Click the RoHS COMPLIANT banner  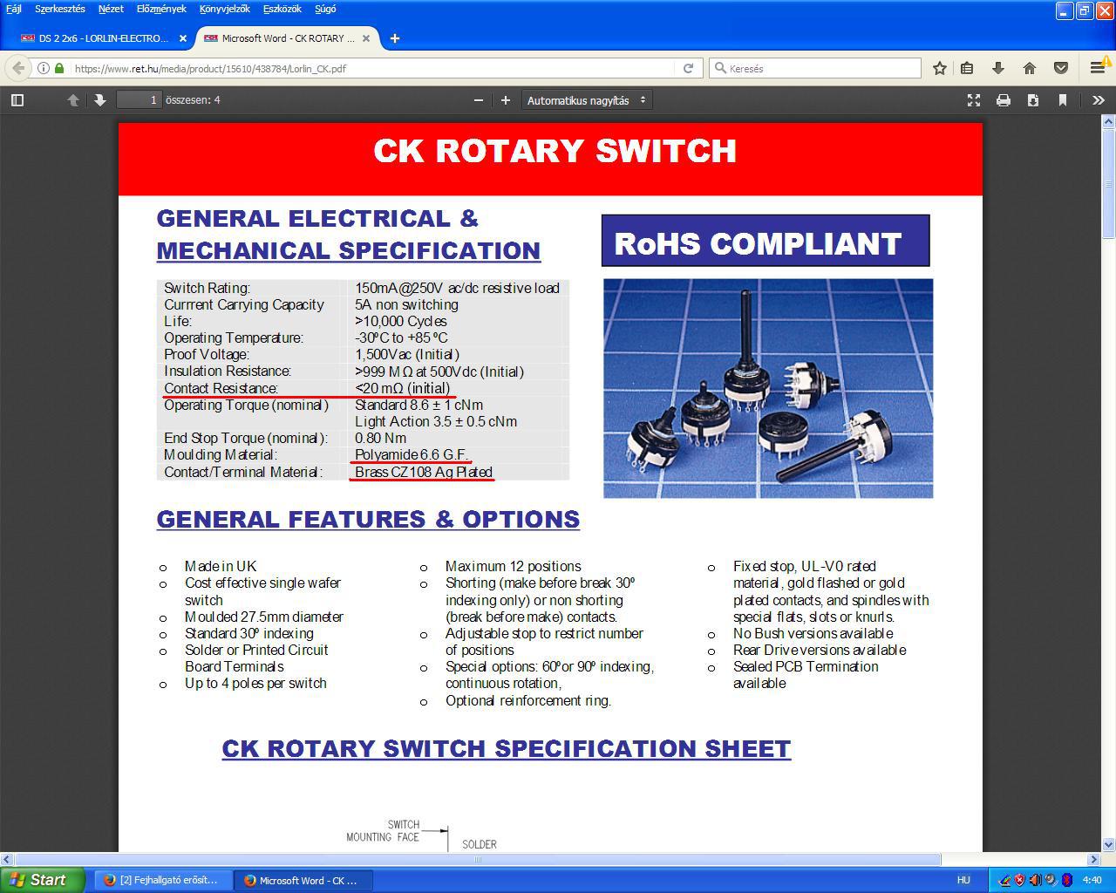pos(766,241)
